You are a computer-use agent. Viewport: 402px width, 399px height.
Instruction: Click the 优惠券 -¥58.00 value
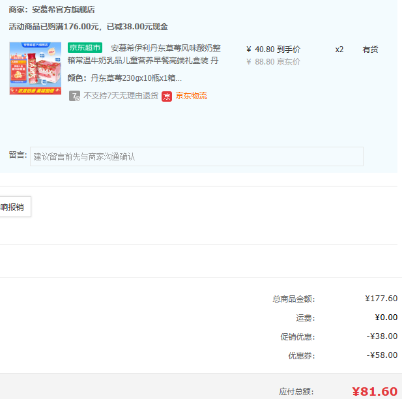tap(382, 355)
